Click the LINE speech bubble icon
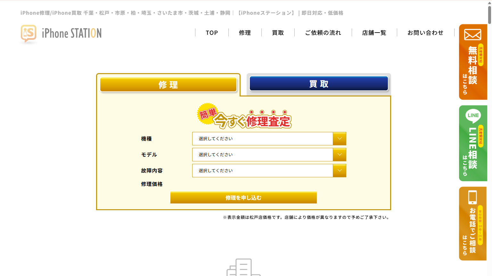 (473, 116)
